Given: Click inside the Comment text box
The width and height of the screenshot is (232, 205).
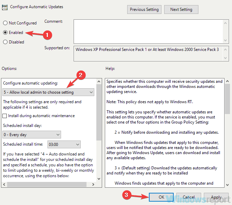Looking at the screenshot, I should (148, 32).
